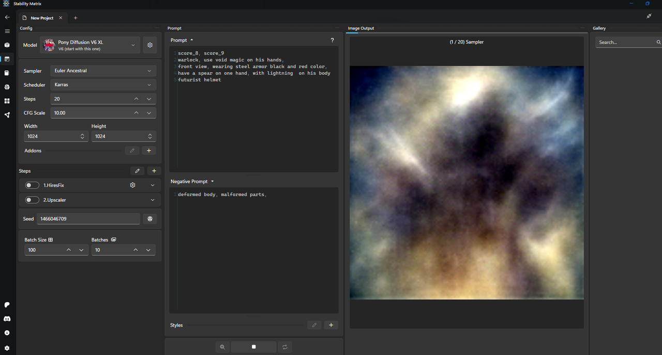Viewport: 662px width, 355px height.
Task: Increase the CFG Scale value stepper
Action: [137, 113]
